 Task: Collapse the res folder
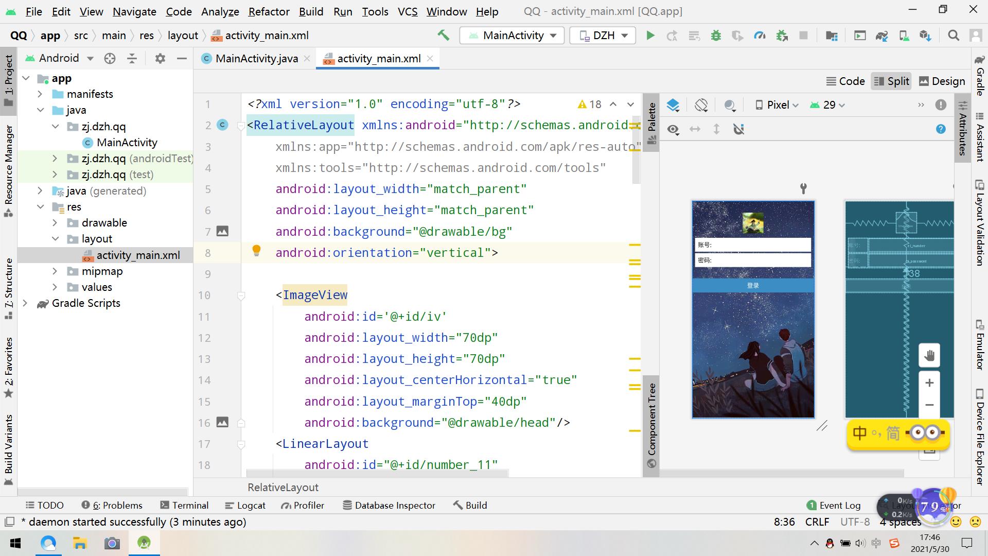40,207
